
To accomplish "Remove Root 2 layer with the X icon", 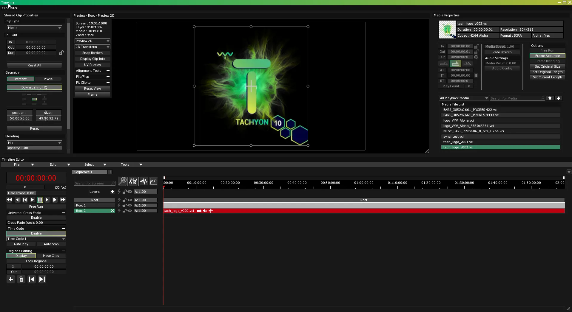I will pyautogui.click(x=112, y=211).
